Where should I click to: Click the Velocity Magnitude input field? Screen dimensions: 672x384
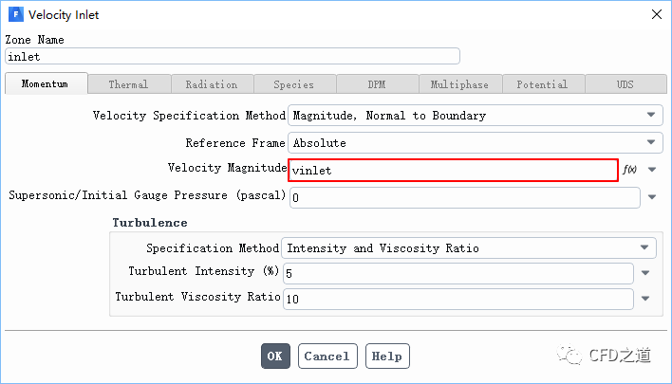click(454, 171)
